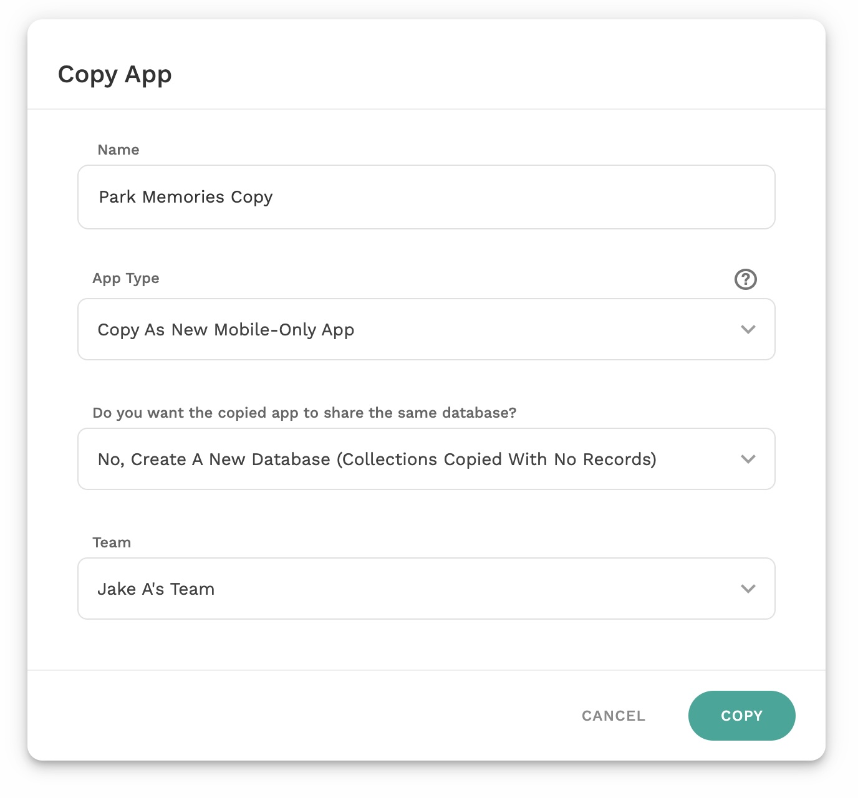Click the 'Team' field label

(112, 542)
